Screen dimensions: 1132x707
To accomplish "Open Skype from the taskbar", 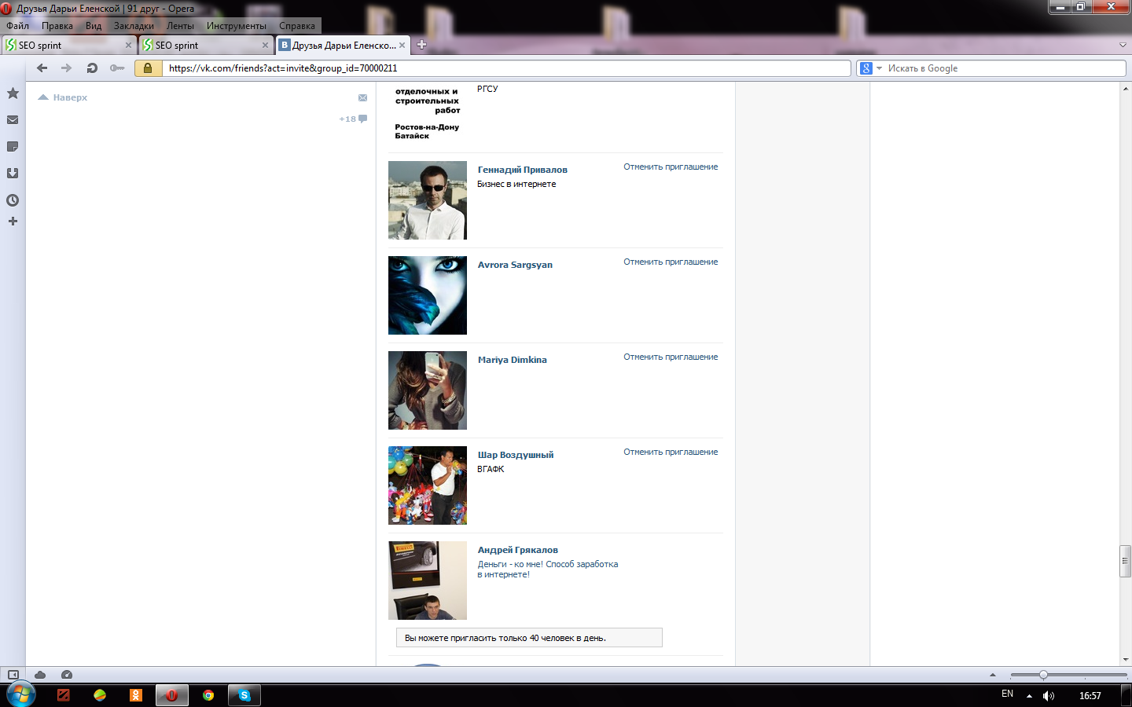I will (244, 695).
